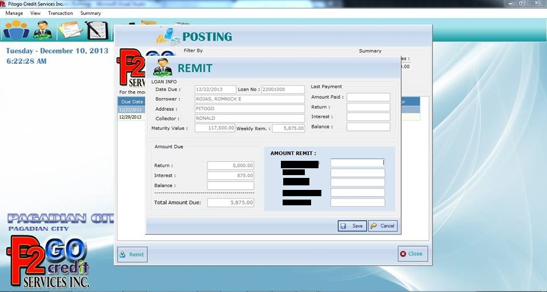This screenshot has width=547, height=292.
Task: Click the Remit button in Posting window
Action: click(132, 254)
